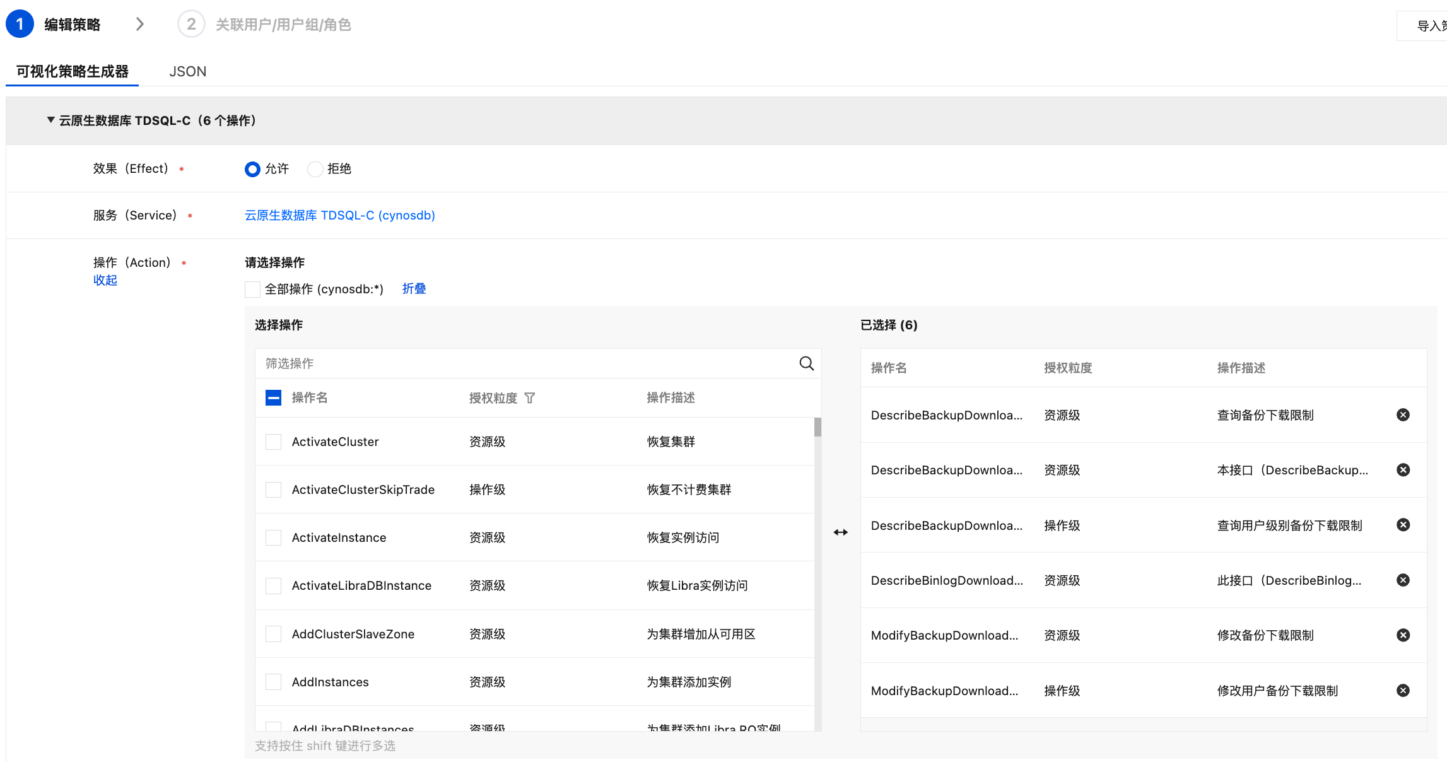1447x762 pixels.
Task: Click the filter funnel icon beside 授权粒度
Action: pos(530,398)
